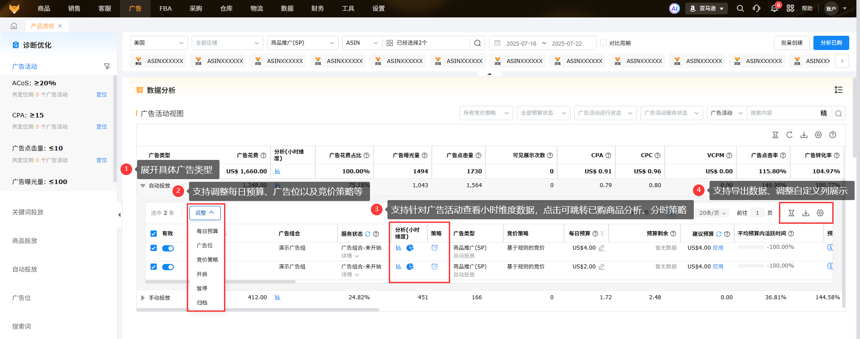Open the notifications bell icon
Viewport: 860px width, 339px height.
coord(774,8)
